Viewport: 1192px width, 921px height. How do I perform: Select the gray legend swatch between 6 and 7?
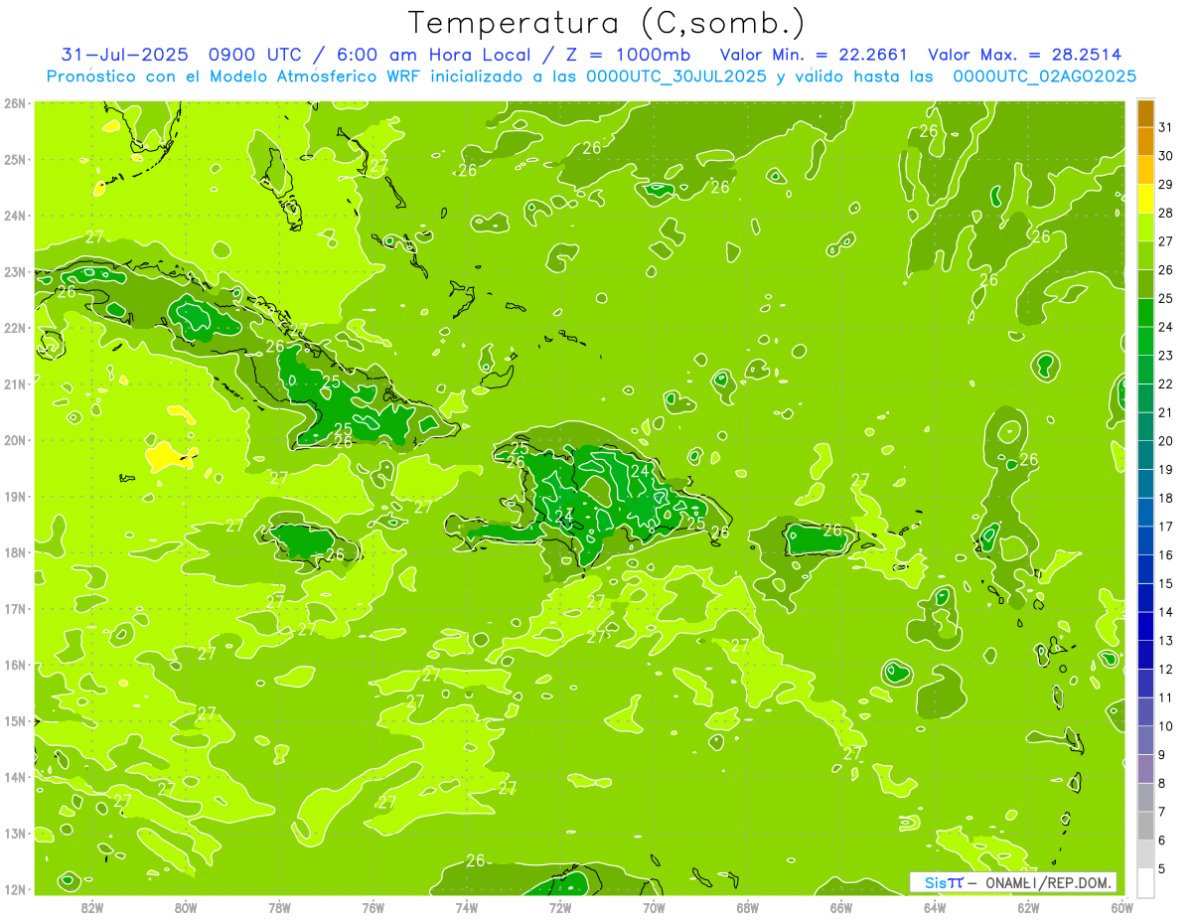pos(1145,826)
